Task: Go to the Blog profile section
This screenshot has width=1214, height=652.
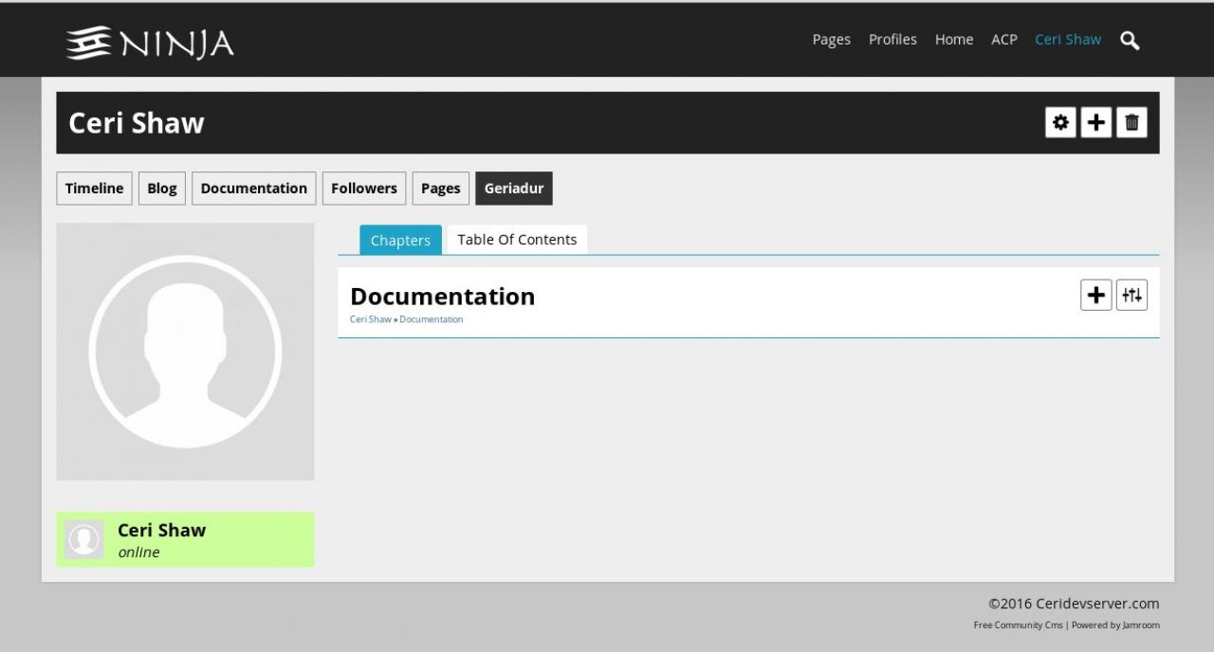Action: 162,189
